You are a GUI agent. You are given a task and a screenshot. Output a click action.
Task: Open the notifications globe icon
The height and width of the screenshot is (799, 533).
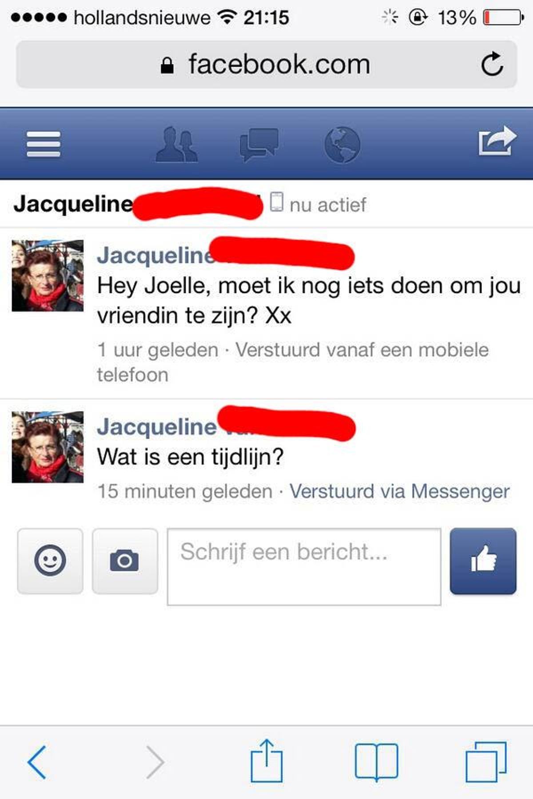[342, 145]
